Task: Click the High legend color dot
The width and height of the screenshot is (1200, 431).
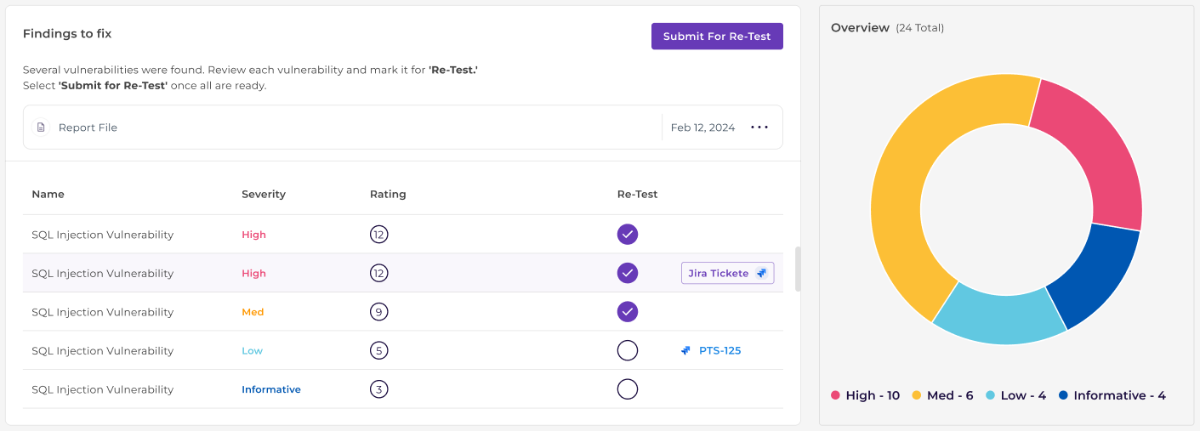Action: (835, 395)
